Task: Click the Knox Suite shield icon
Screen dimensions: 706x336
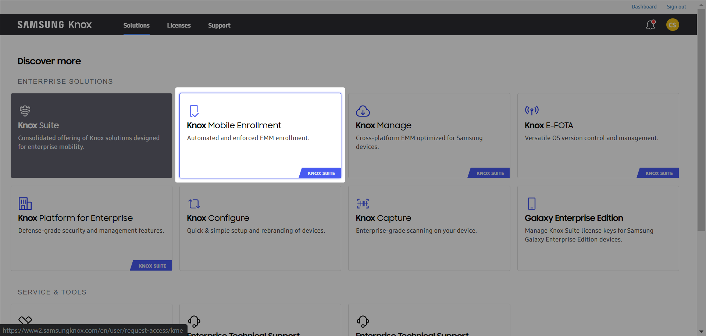Action: pyautogui.click(x=25, y=111)
